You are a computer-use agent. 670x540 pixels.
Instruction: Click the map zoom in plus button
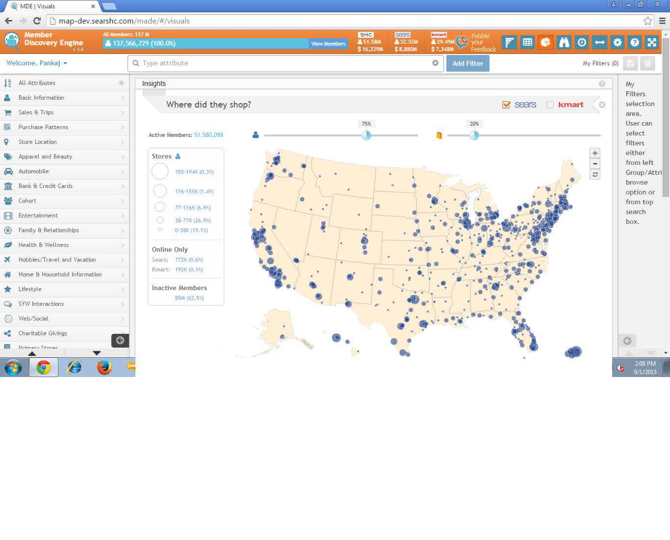tap(595, 153)
